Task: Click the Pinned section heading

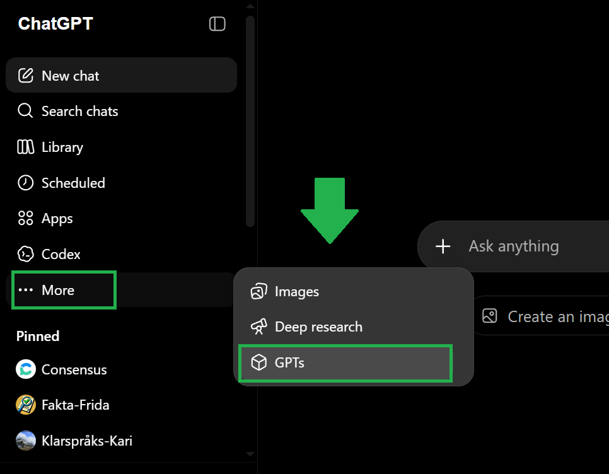Action: (38, 336)
